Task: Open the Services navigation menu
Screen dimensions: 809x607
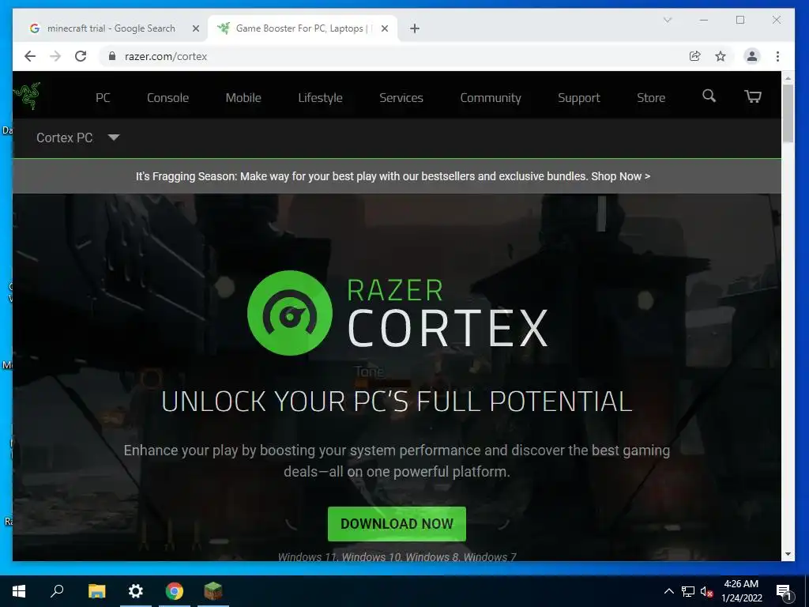Action: 401,97
